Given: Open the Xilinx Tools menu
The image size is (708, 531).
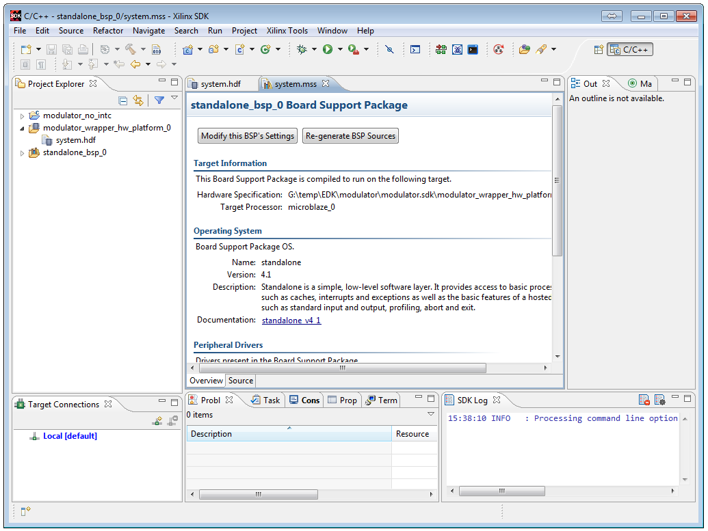Looking at the screenshot, I should [x=287, y=31].
